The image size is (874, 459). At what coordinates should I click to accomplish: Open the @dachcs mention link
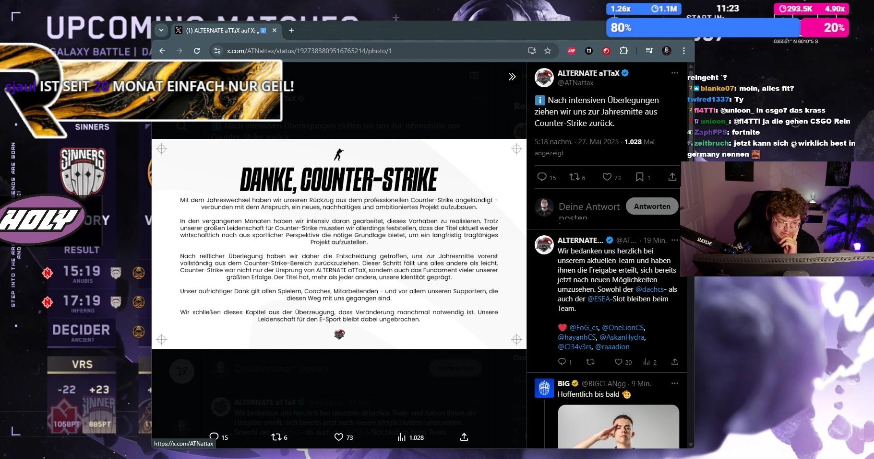[x=649, y=289]
